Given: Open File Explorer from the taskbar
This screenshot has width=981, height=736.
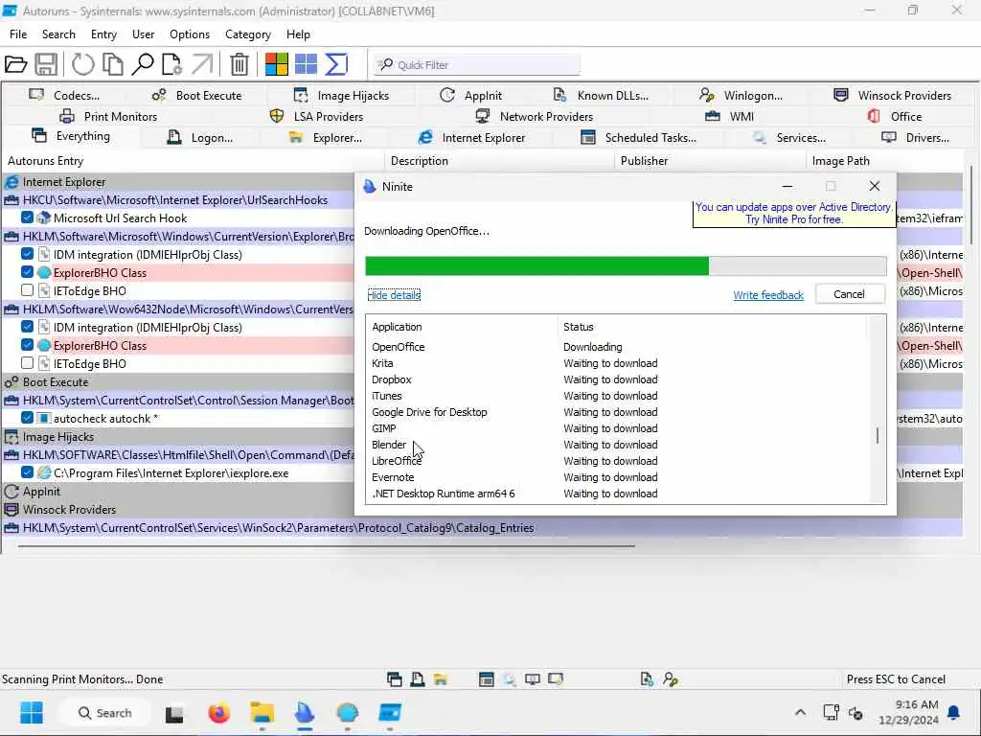Looking at the screenshot, I should pos(262,713).
